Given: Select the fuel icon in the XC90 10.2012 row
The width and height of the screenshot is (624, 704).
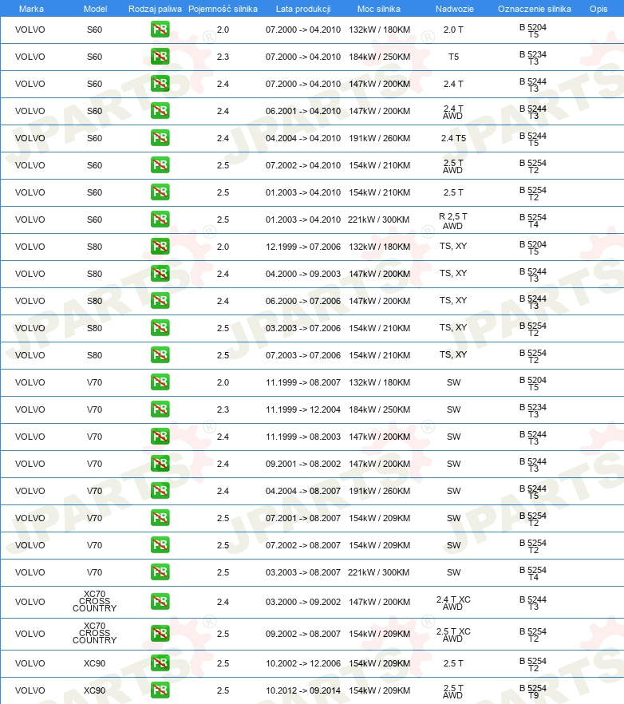Looking at the screenshot, I should [160, 690].
